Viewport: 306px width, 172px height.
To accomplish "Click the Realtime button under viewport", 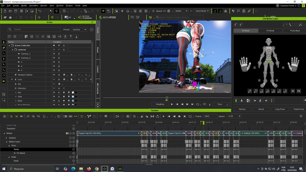I will 160,104.
